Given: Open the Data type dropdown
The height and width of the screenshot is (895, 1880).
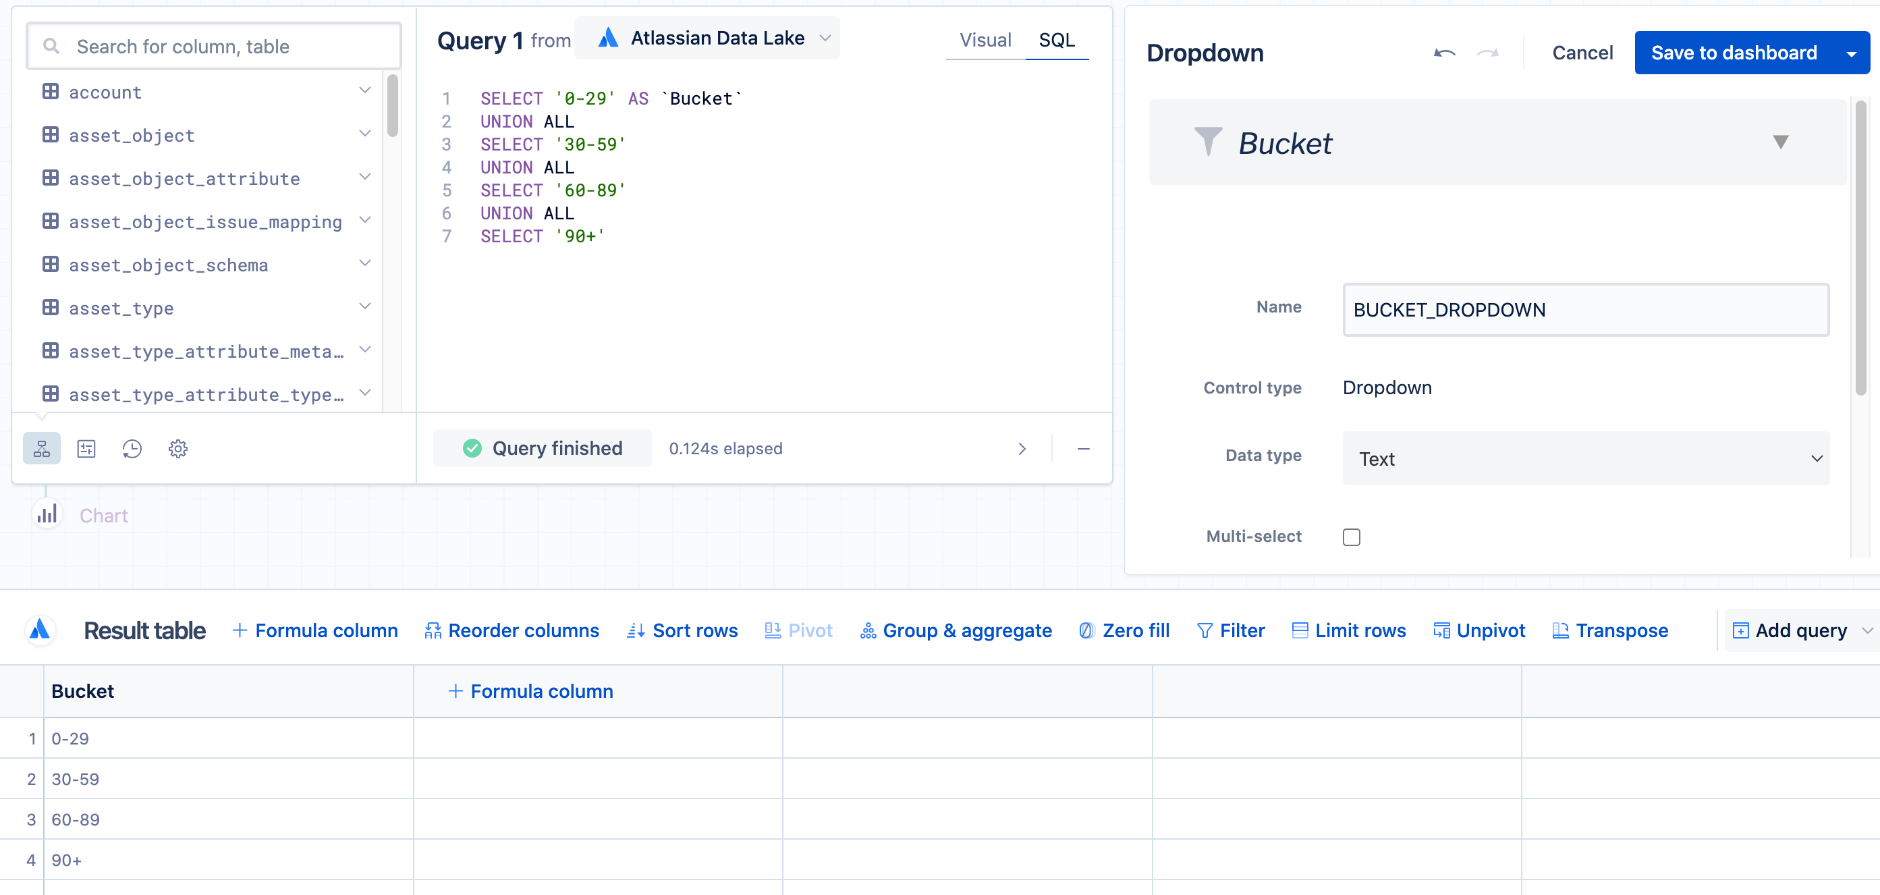Looking at the screenshot, I should tap(1585, 458).
